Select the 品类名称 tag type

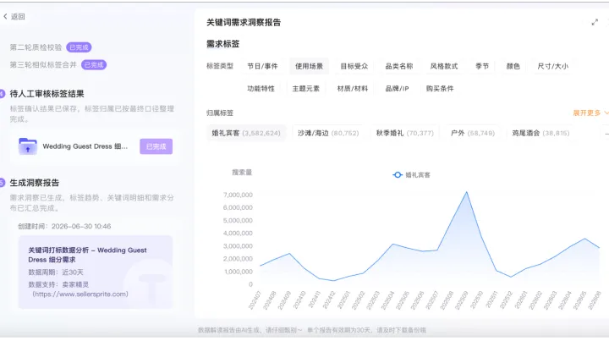point(399,66)
